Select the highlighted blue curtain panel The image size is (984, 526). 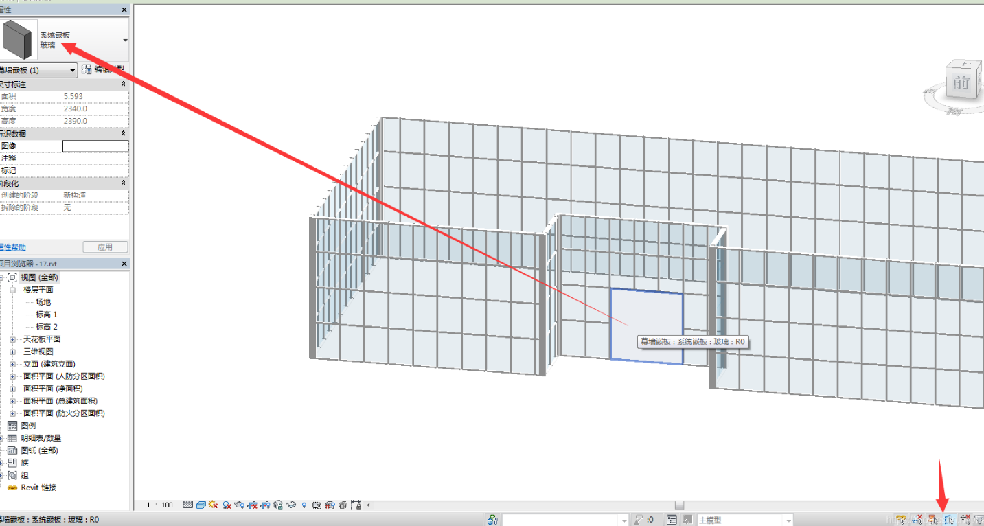646,325
